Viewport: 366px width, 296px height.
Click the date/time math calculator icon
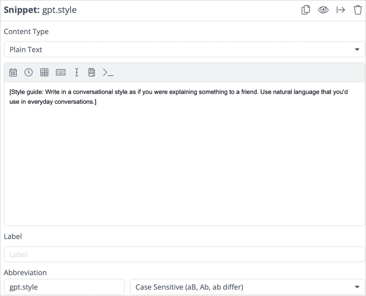tap(45, 72)
